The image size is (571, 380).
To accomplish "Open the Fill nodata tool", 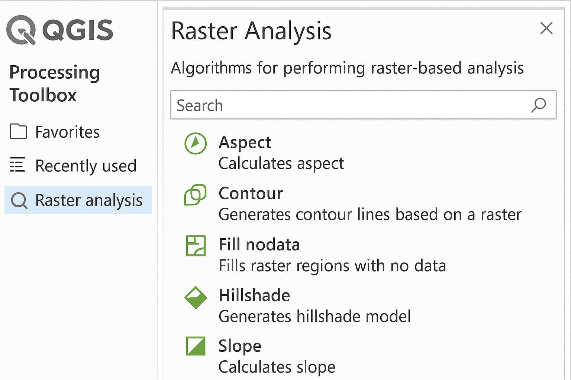I will point(259,245).
